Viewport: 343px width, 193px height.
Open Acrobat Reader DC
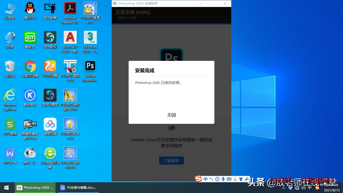coord(70,8)
